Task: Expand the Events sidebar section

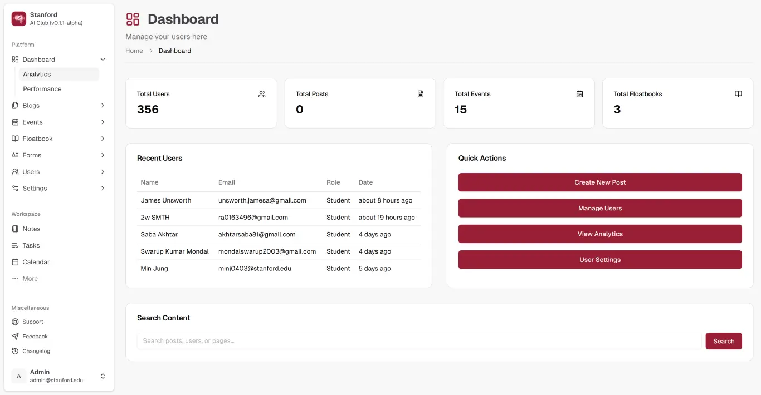Action: tap(103, 122)
